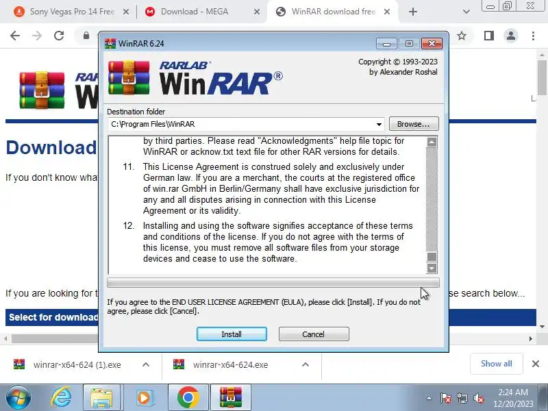548x411 pixels.
Task: Open options for winrar-x64-624 (1).exe download
Action: [146, 364]
